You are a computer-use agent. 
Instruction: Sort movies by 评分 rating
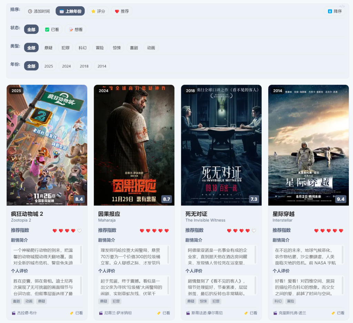coord(98,11)
